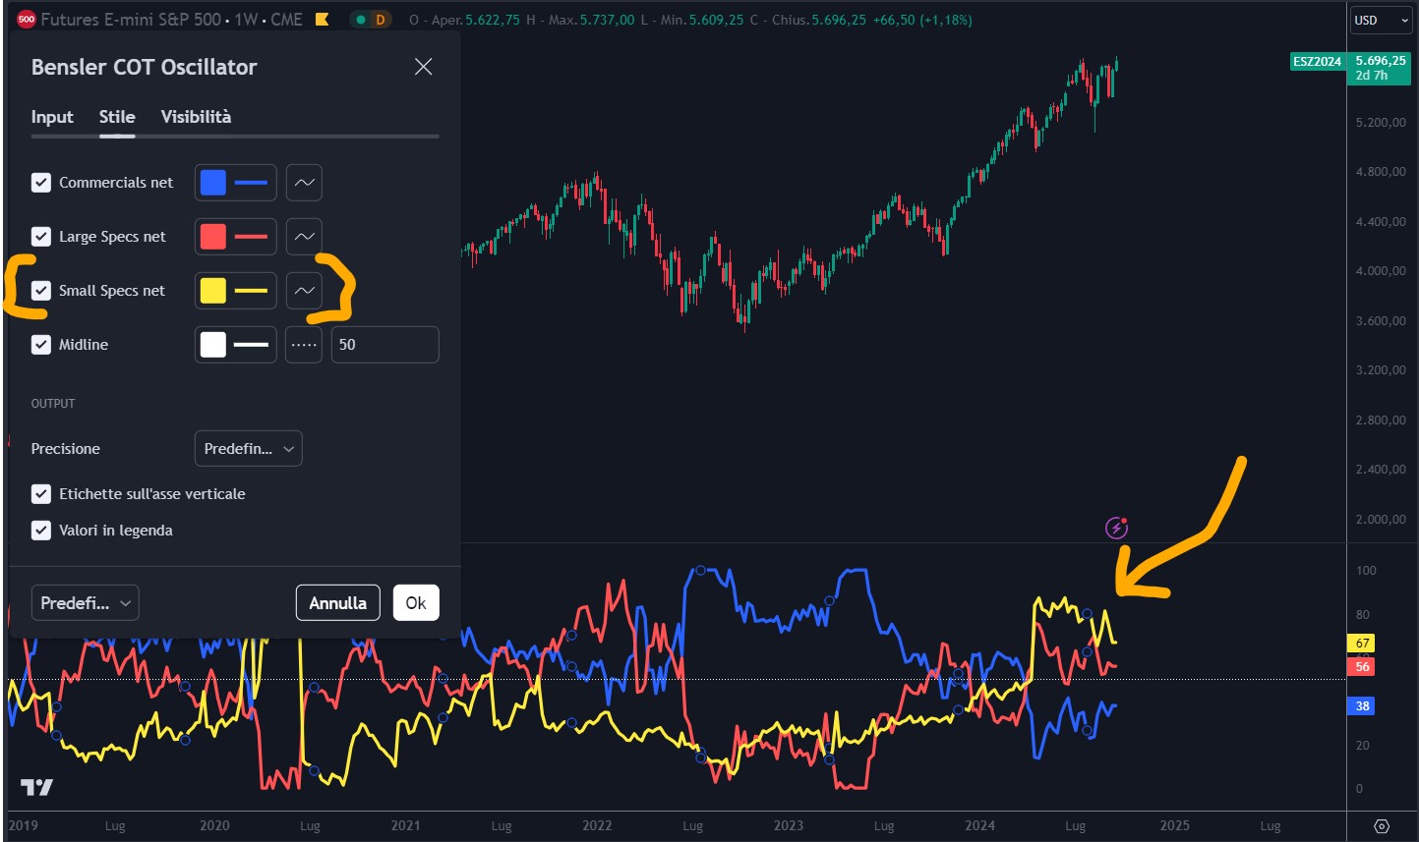Open Small Specs net line style icon
This screenshot has height=842, width=1419.
[x=304, y=291]
